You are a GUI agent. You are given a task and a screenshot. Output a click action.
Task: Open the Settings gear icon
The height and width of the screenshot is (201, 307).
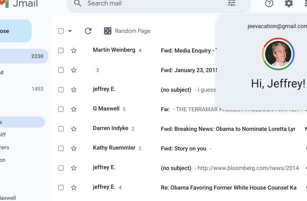coord(289,4)
